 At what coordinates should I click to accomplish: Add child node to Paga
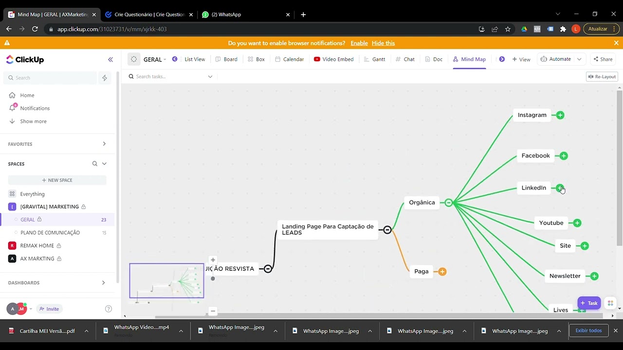442,272
